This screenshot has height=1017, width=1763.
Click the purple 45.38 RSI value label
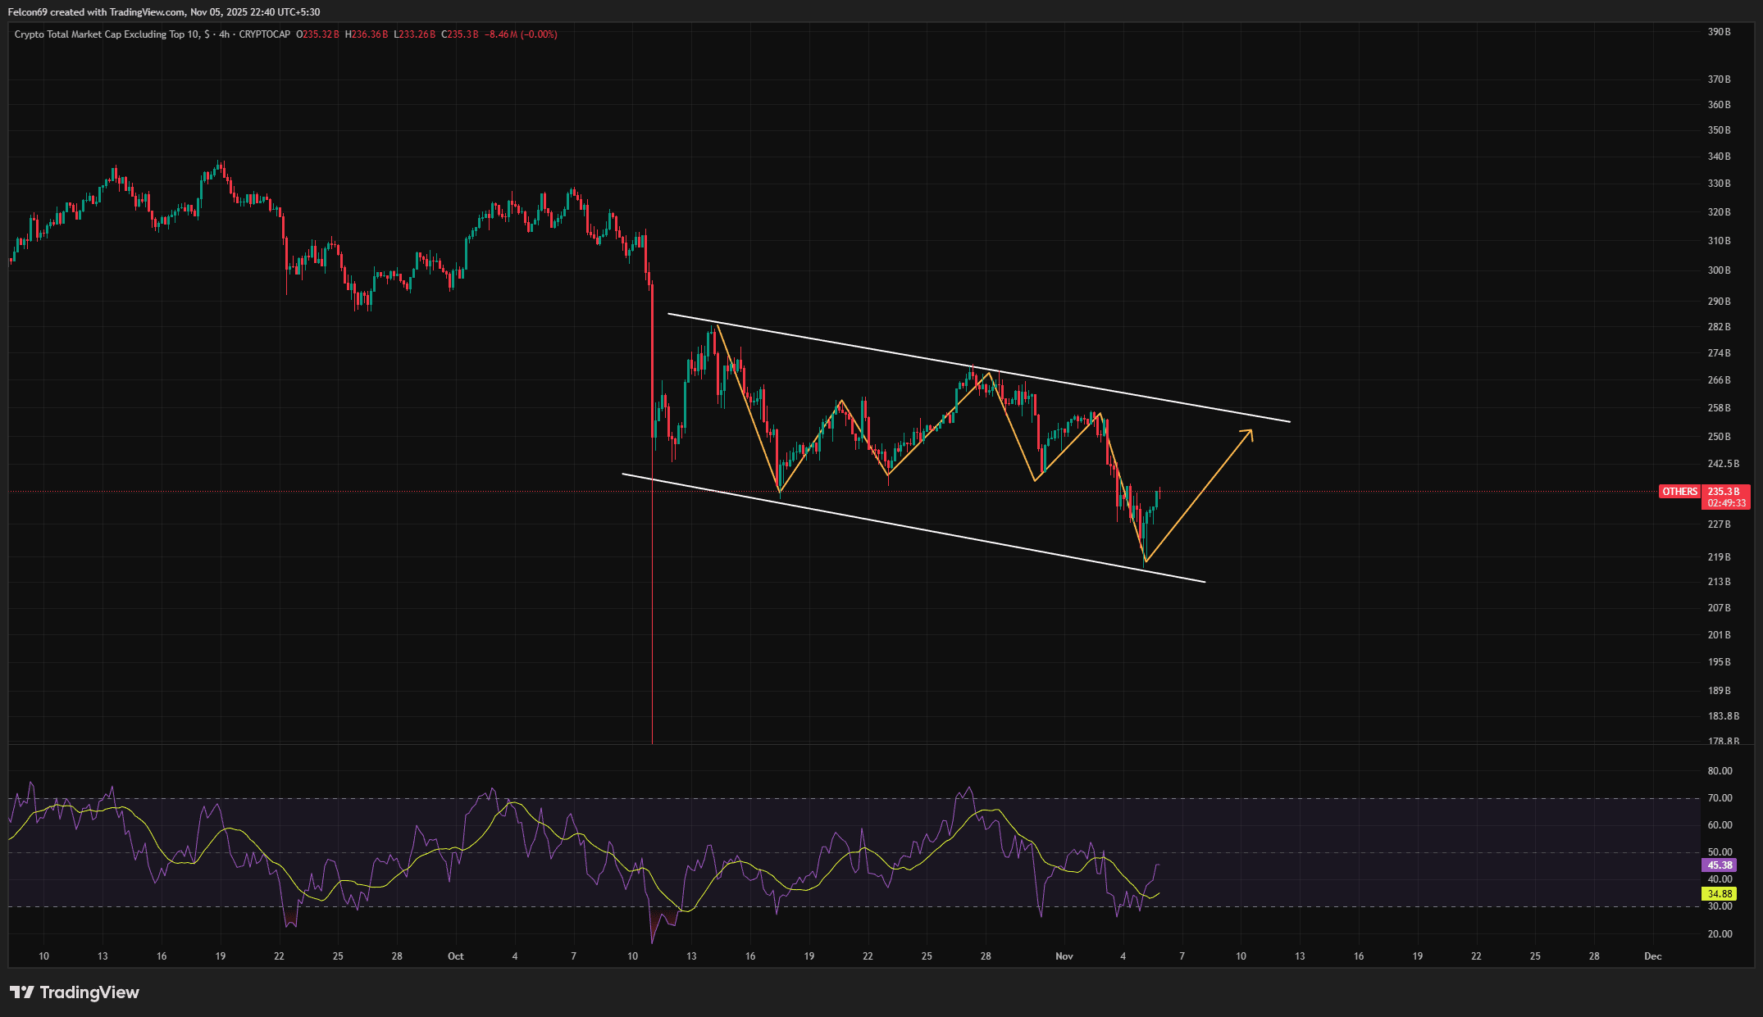(x=1720, y=865)
